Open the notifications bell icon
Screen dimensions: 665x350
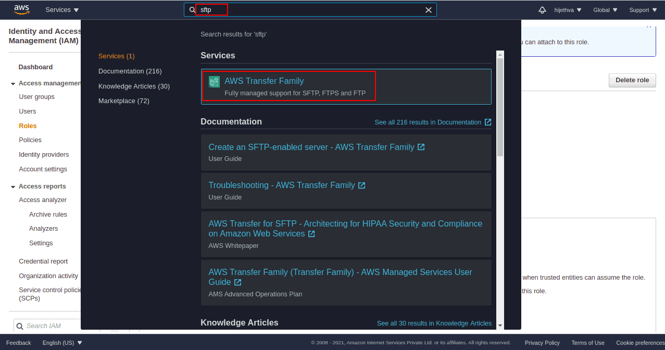coord(542,10)
